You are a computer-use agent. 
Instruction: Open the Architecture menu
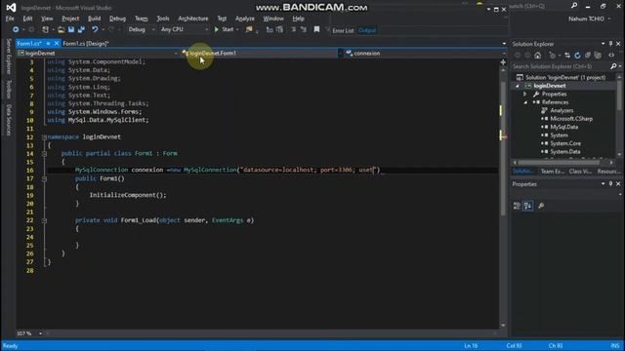pyautogui.click(x=193, y=19)
